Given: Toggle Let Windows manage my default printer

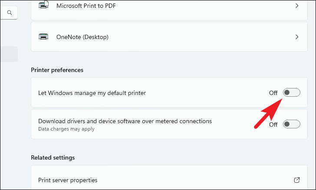Looking at the screenshot, I should tap(291, 92).
